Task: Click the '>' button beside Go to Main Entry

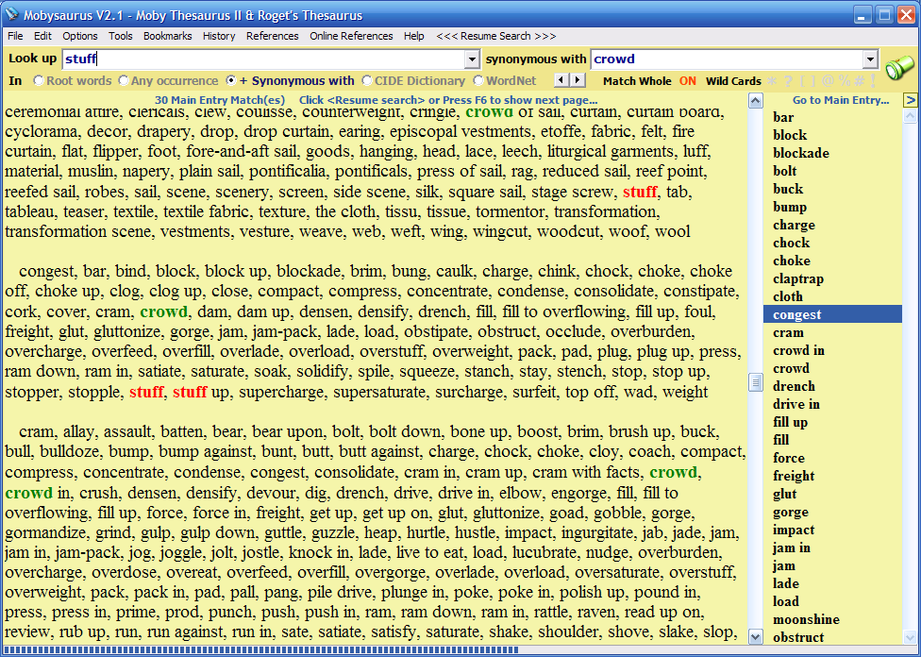Action: 911,100
